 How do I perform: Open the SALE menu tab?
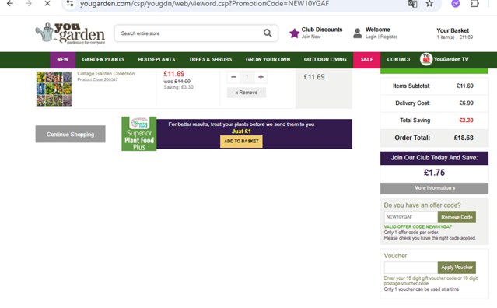[x=367, y=60]
